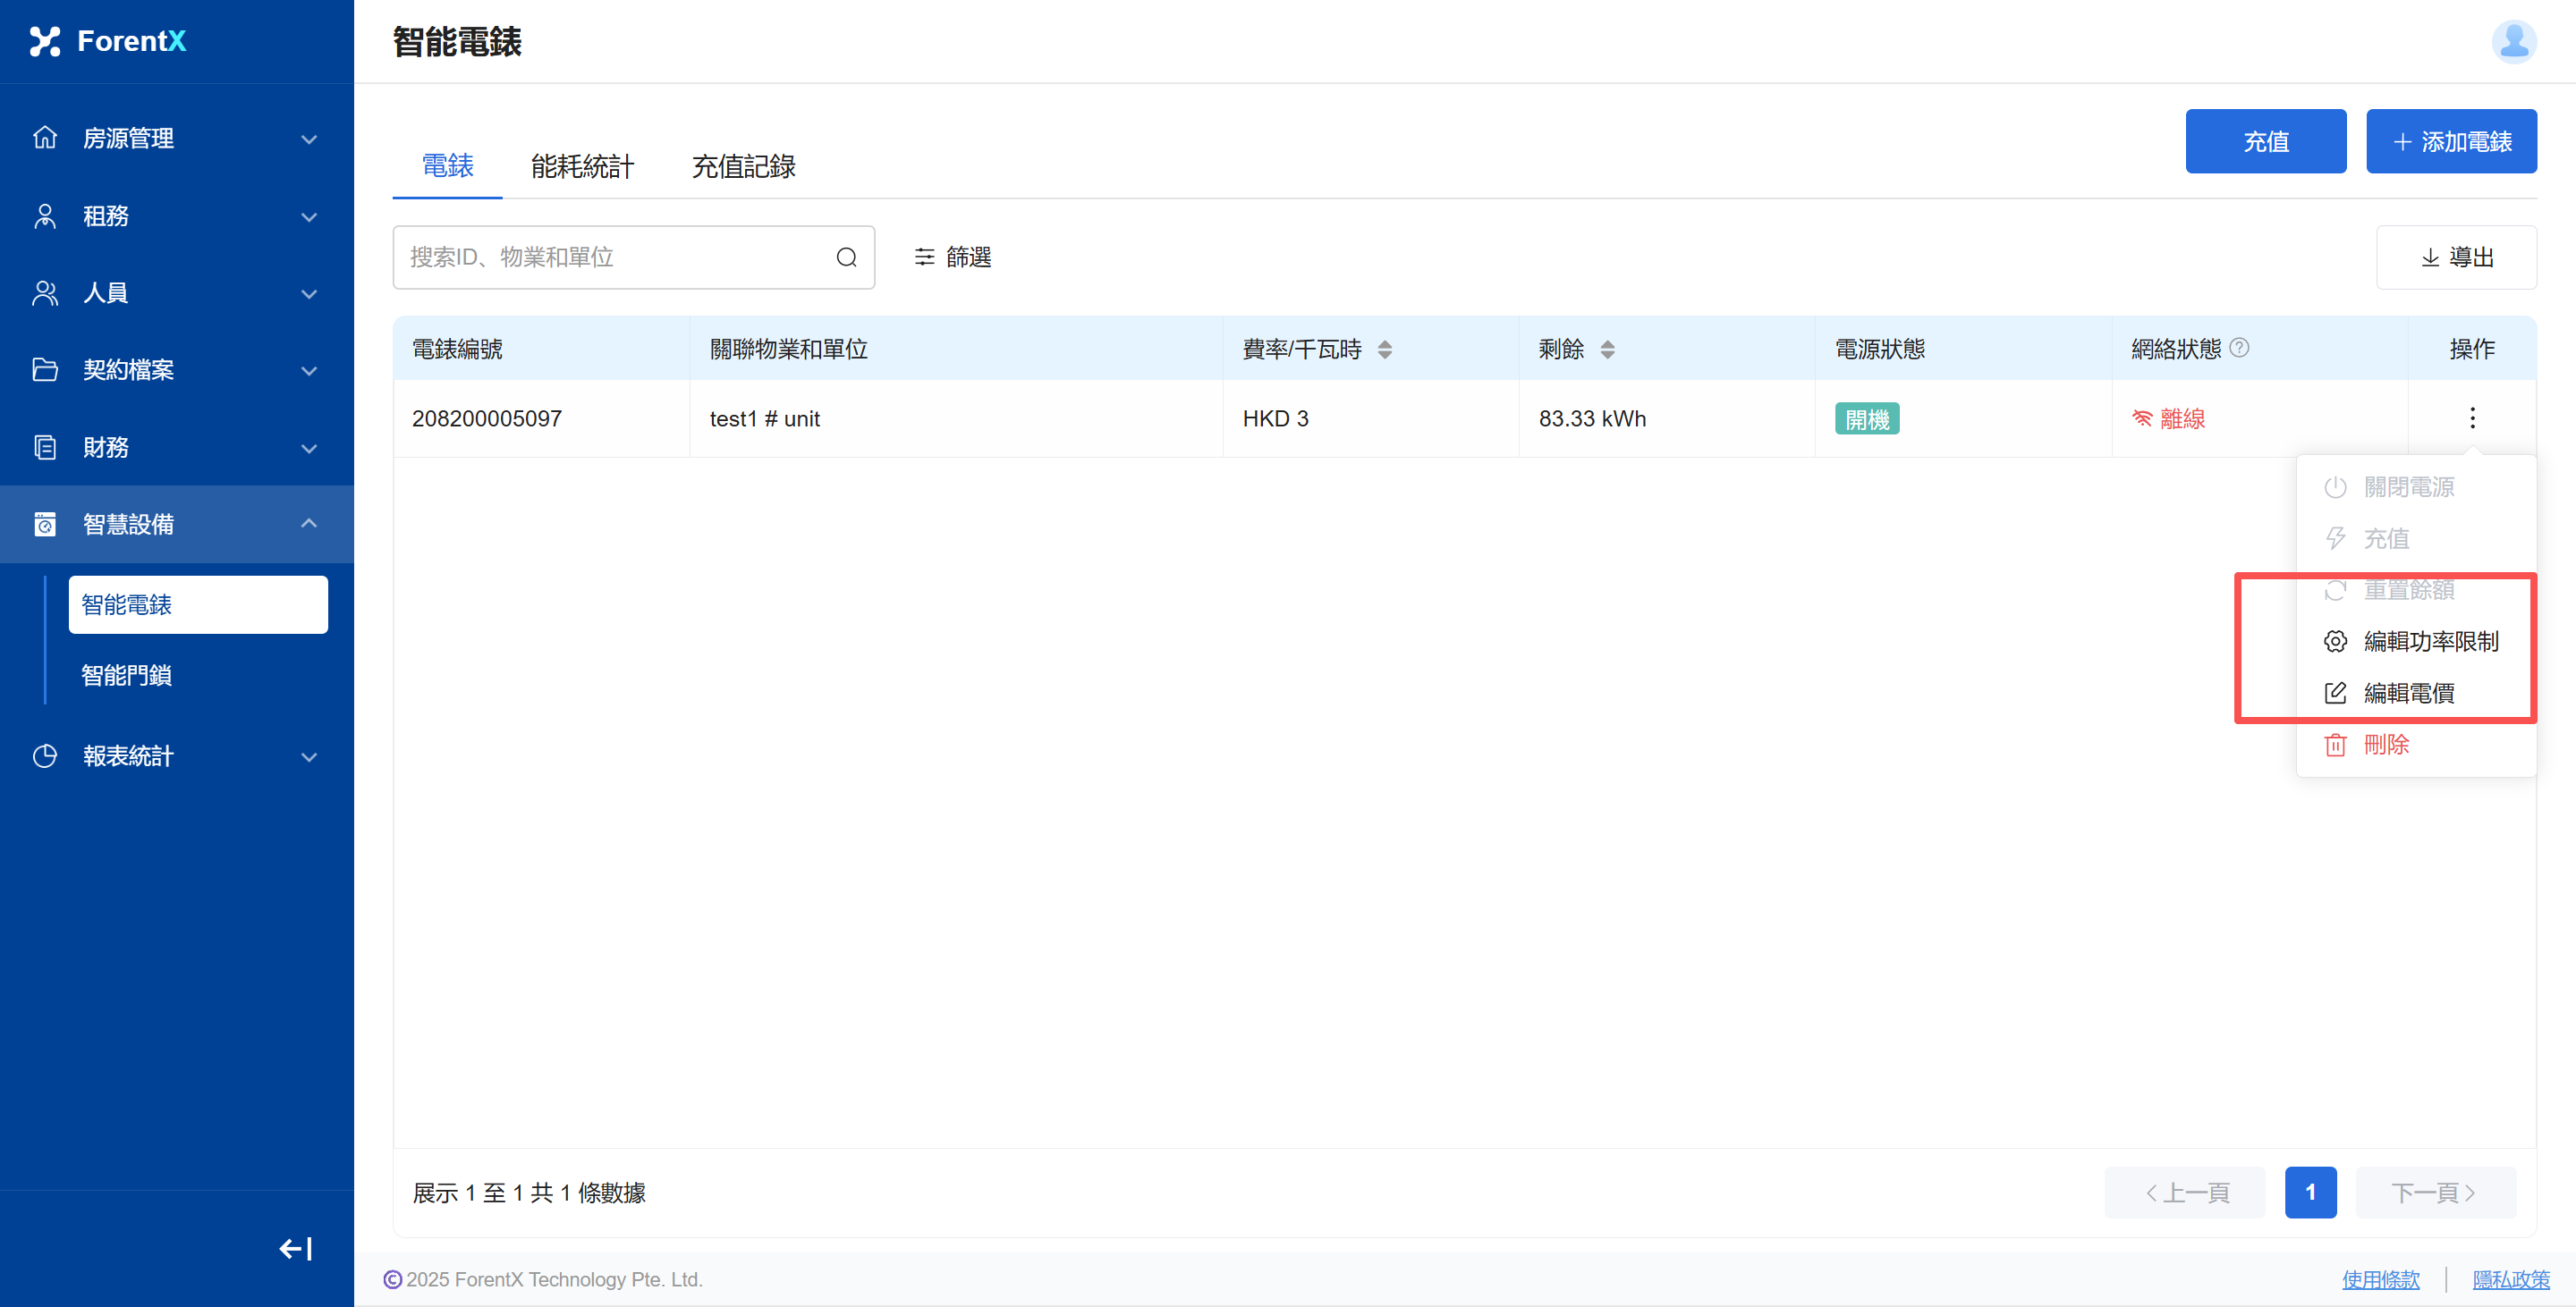Click the user avatar icon
Viewport: 2576px width, 1307px height.
point(2513,41)
